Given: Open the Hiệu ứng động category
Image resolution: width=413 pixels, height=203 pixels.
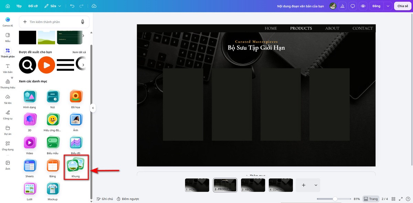Looking at the screenshot, I should tap(53, 122).
